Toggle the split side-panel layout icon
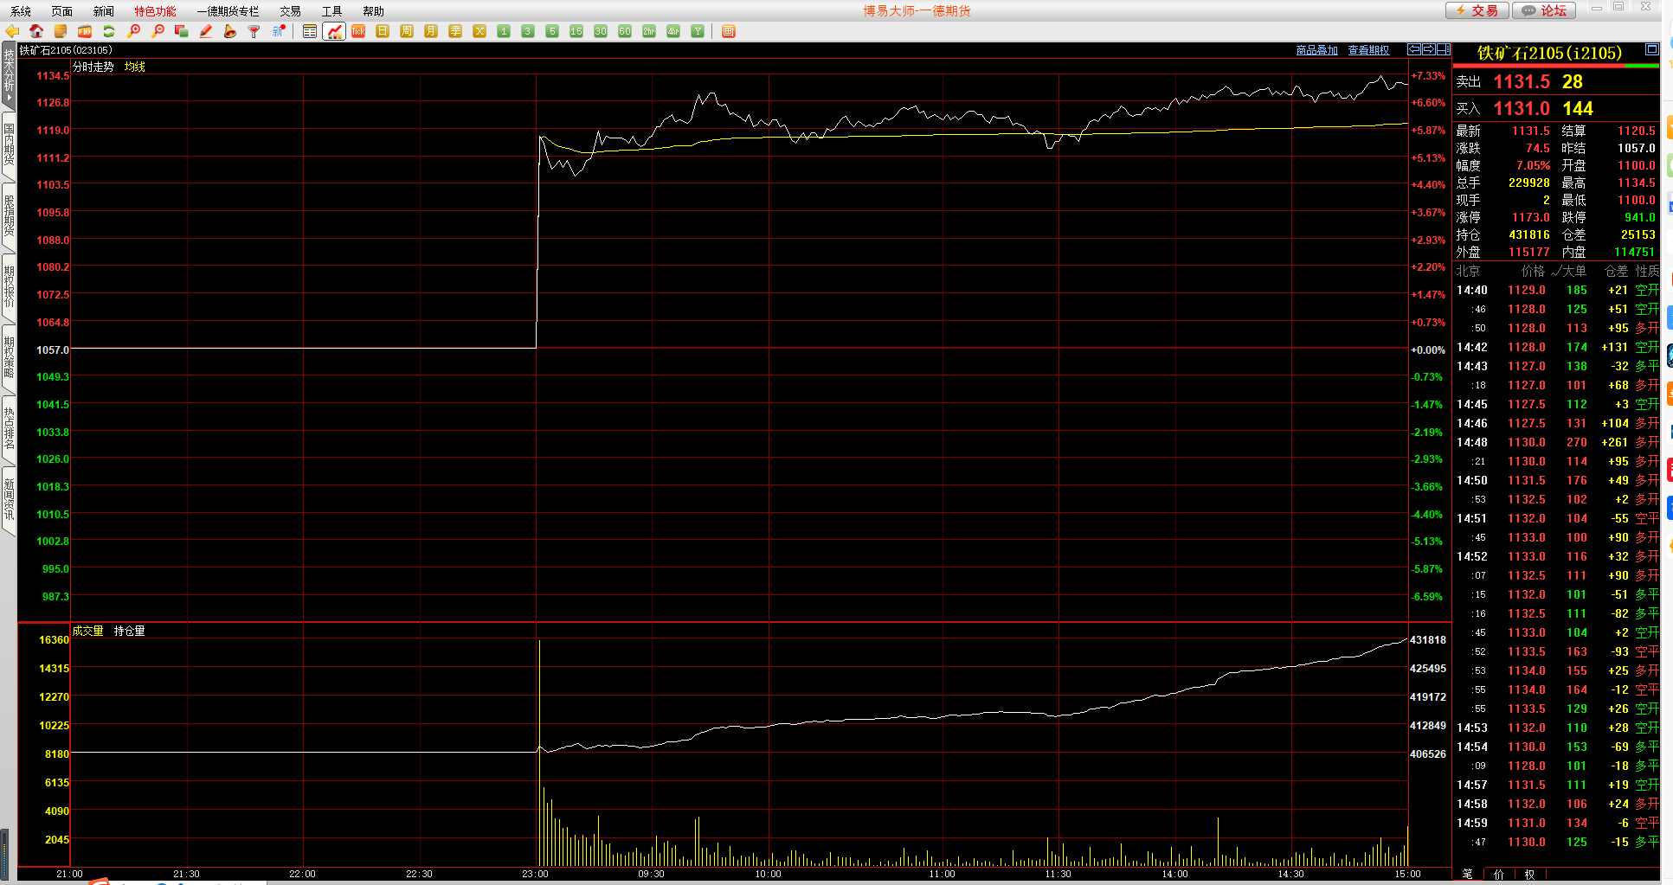This screenshot has height=885, width=1673. pos(1444,49)
